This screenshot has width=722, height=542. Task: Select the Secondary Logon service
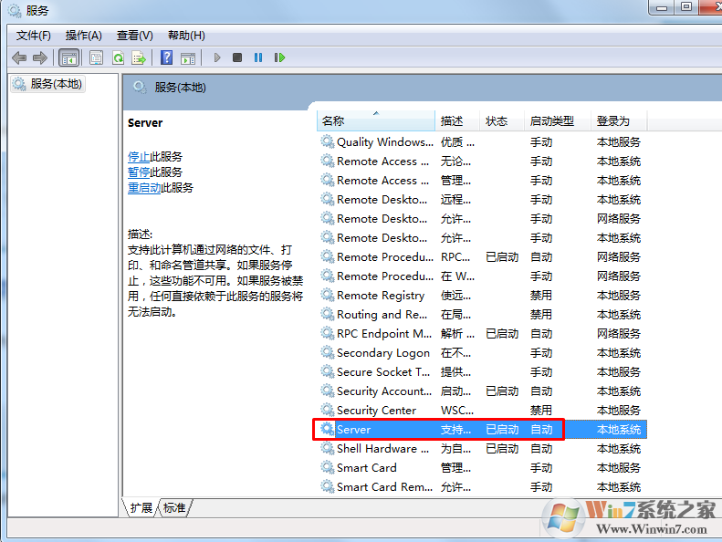click(x=383, y=353)
